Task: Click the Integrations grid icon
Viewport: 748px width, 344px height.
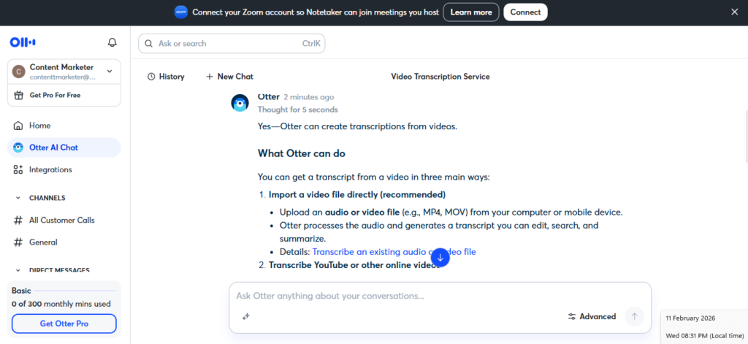Action: tap(18, 169)
